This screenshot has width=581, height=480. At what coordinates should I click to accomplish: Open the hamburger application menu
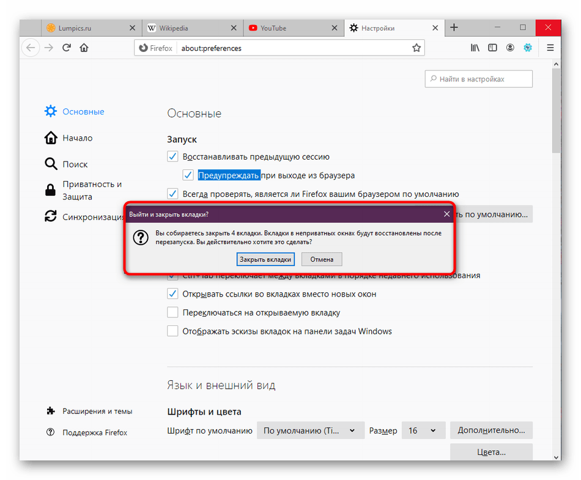550,48
